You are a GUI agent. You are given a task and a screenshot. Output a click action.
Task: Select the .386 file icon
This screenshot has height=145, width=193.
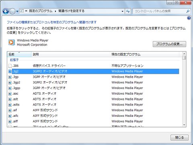tap(10, 66)
